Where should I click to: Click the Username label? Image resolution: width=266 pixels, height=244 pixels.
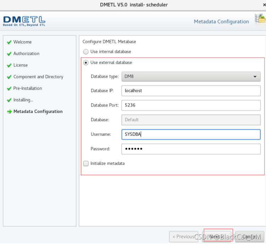click(x=101, y=134)
